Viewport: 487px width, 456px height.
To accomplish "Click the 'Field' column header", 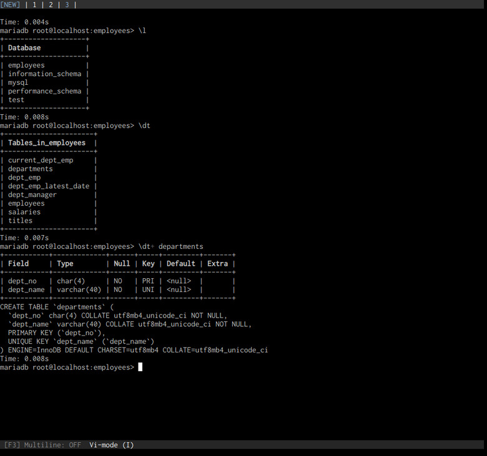I will click(18, 263).
